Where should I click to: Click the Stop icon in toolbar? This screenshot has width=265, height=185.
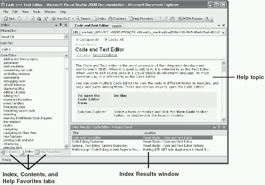point(26,19)
